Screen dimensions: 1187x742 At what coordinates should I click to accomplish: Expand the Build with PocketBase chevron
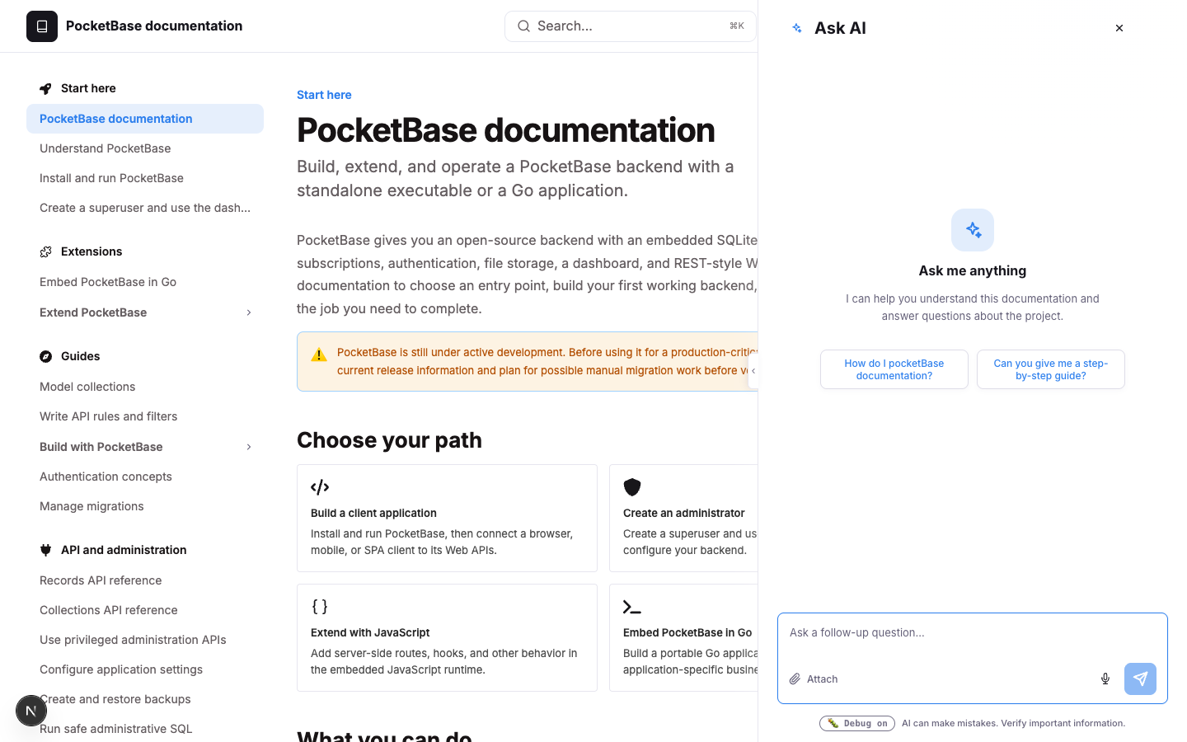click(249, 447)
